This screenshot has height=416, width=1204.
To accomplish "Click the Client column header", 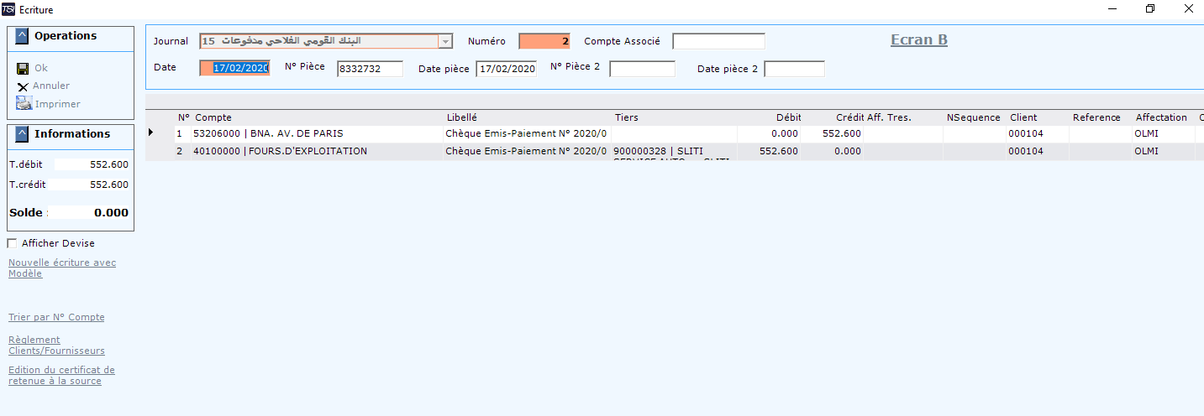I will tap(1023, 117).
